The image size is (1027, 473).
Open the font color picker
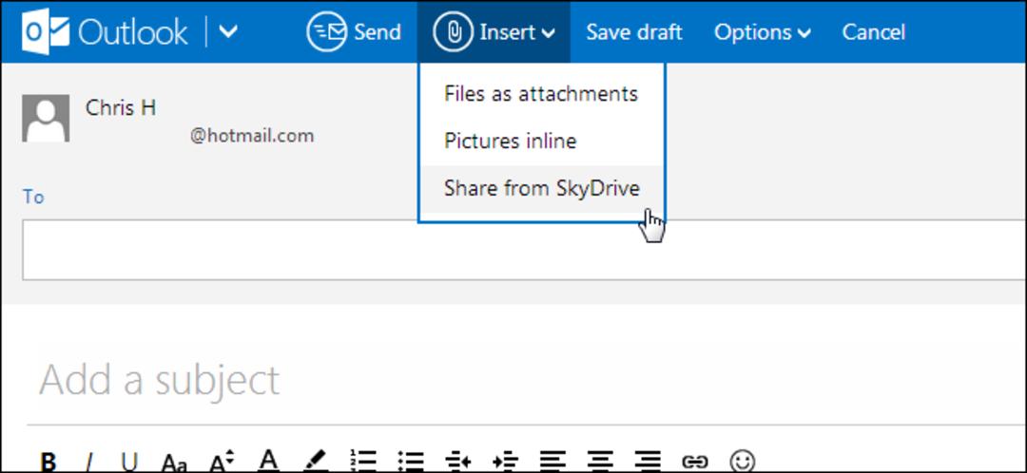pos(268,461)
